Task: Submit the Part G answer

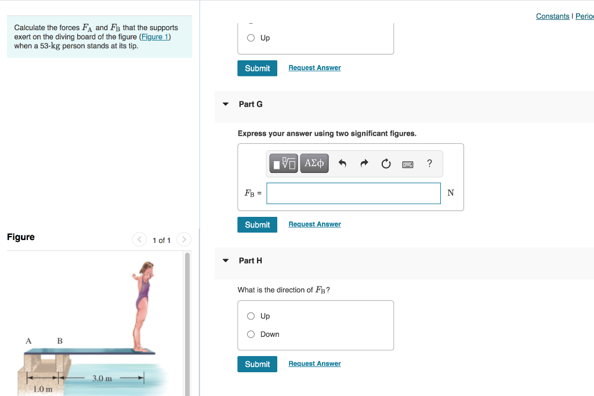Action: point(257,224)
